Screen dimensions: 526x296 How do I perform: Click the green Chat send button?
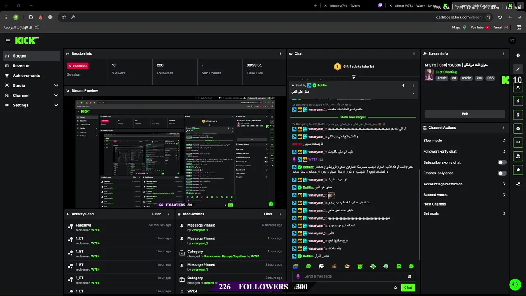click(408, 288)
